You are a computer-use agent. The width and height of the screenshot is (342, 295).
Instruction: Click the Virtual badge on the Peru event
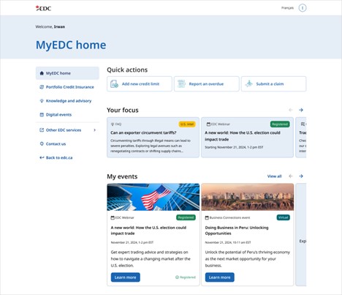pos(284,217)
